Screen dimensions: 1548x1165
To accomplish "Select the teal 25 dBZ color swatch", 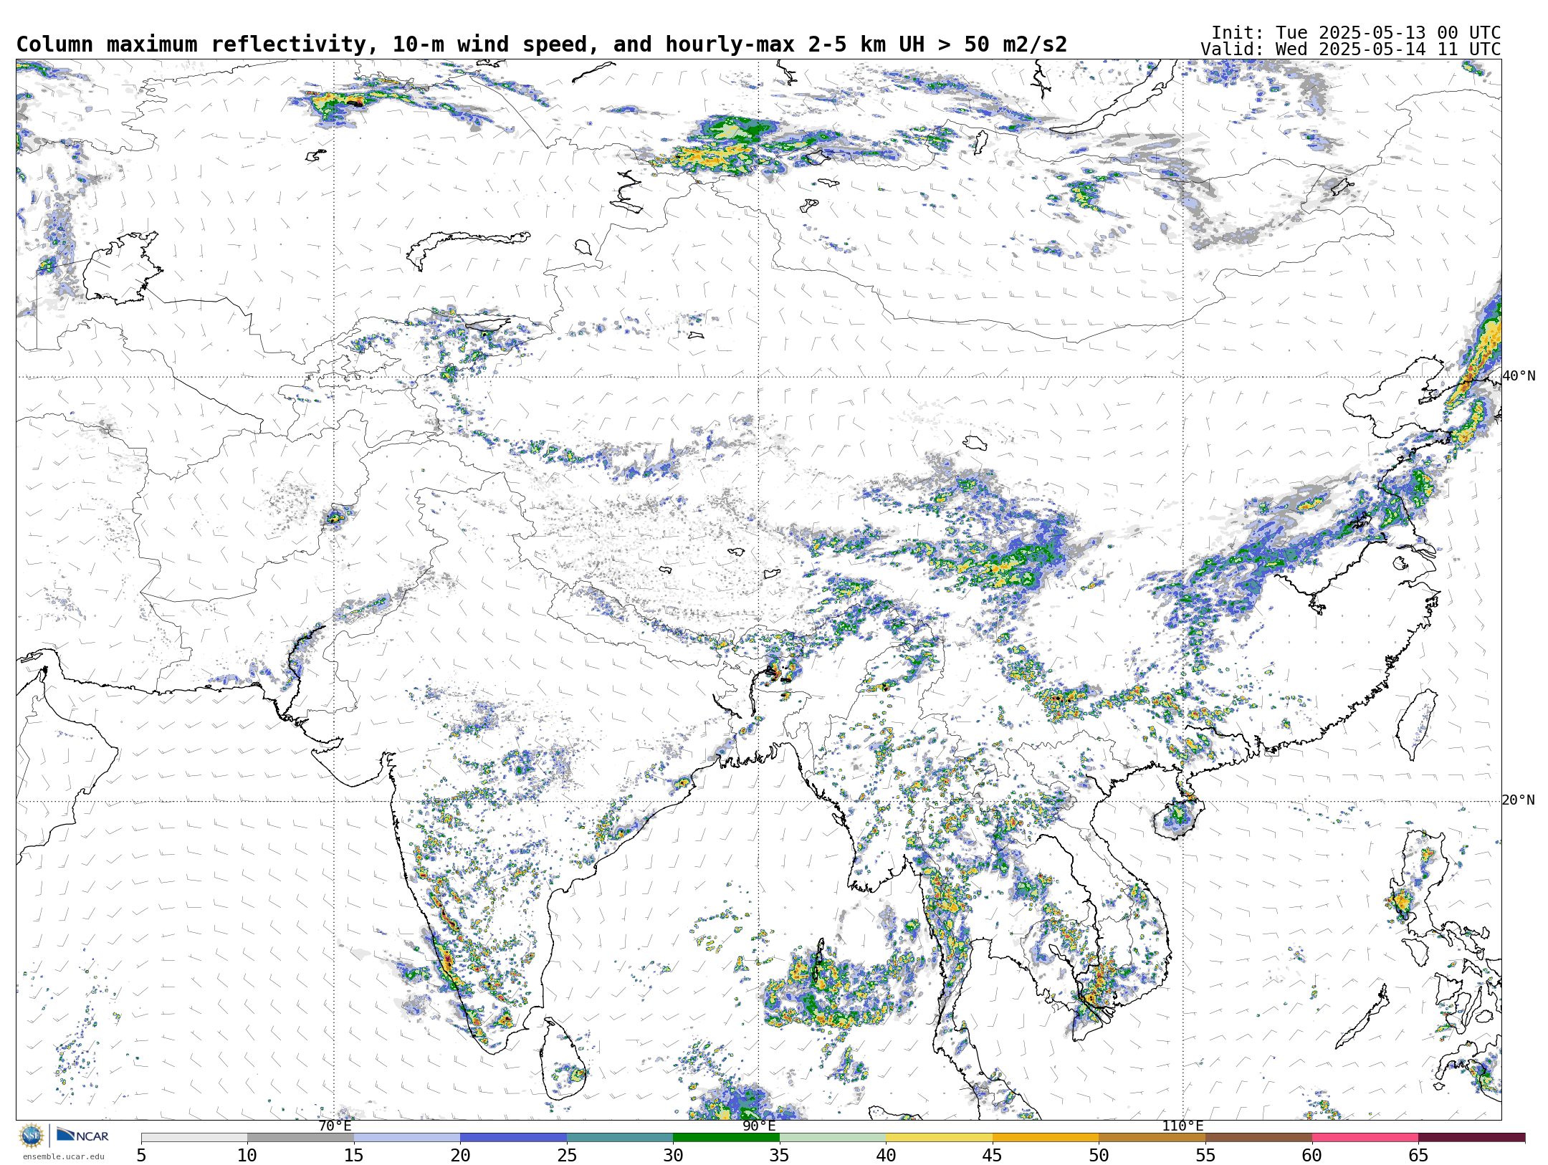I will [x=620, y=1137].
